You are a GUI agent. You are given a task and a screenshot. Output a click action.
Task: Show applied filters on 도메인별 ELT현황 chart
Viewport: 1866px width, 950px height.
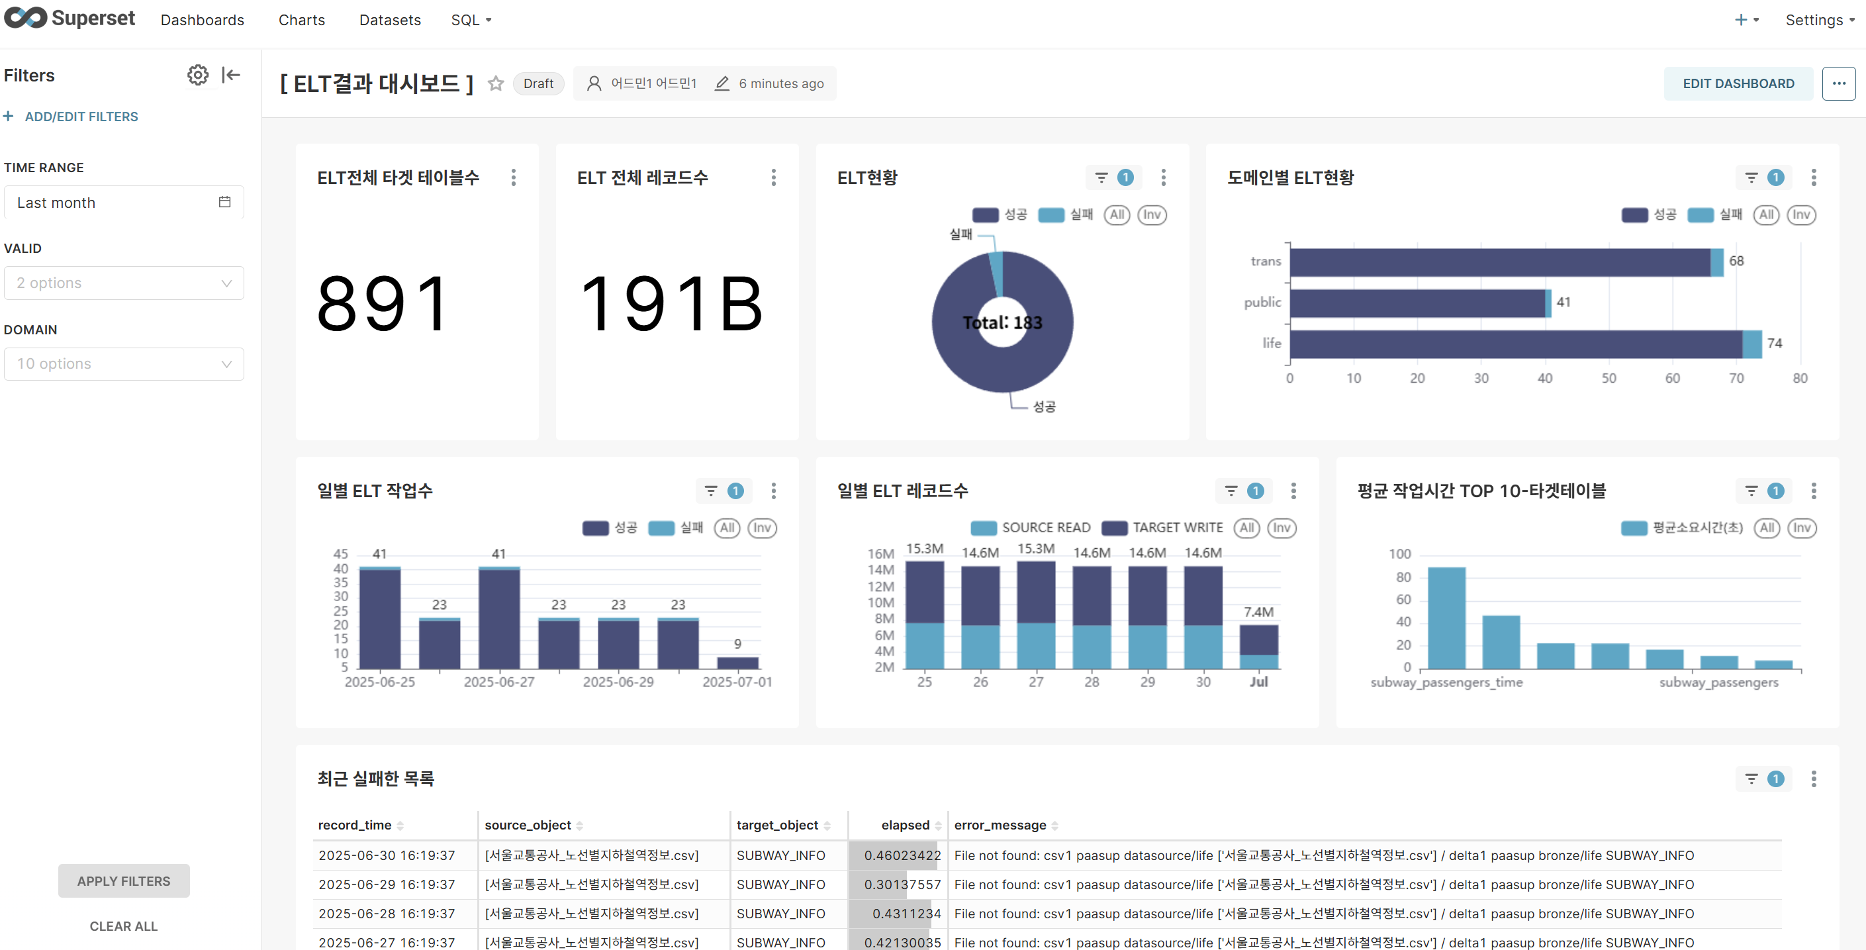click(1764, 177)
